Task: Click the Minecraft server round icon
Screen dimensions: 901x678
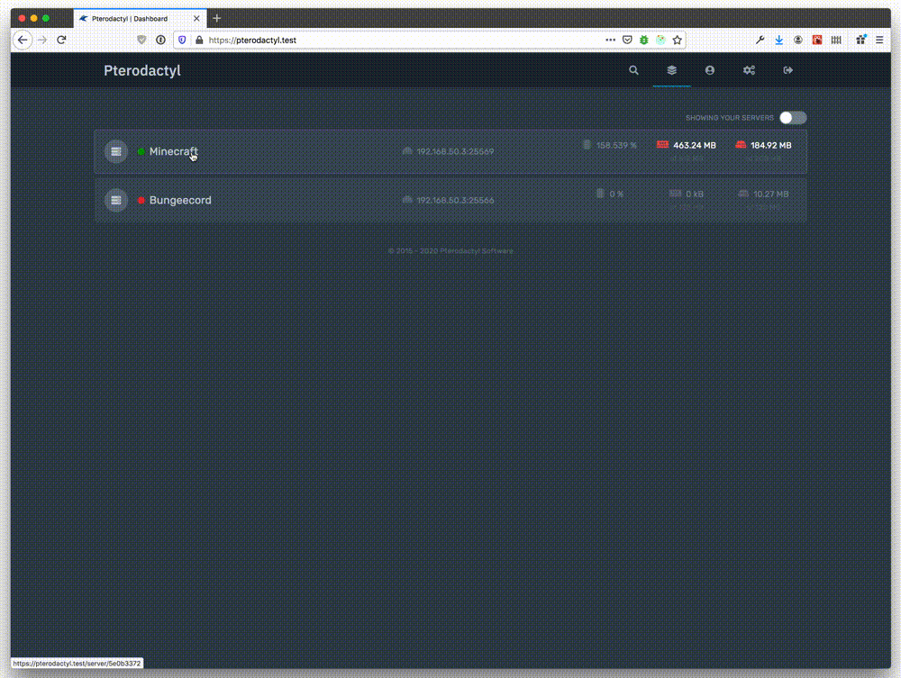Action: pos(116,151)
